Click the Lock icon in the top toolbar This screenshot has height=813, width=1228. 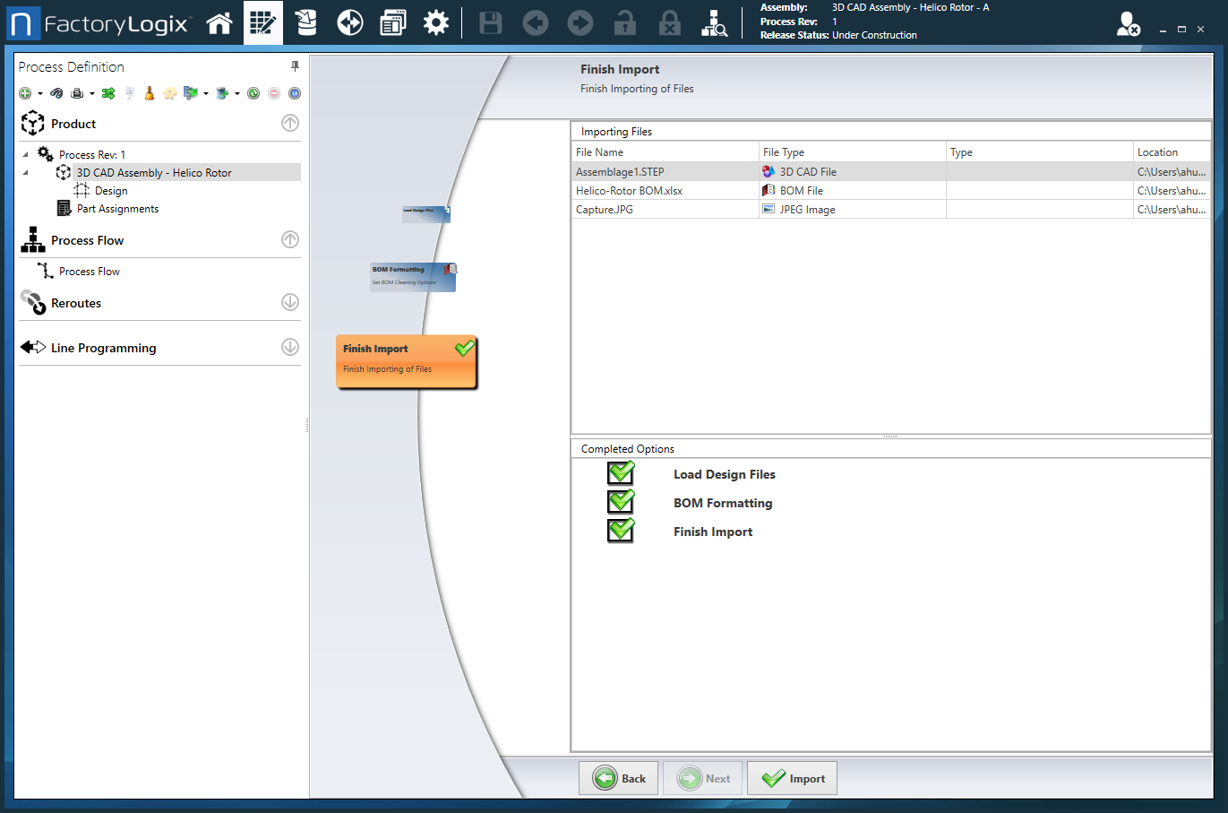coord(625,22)
